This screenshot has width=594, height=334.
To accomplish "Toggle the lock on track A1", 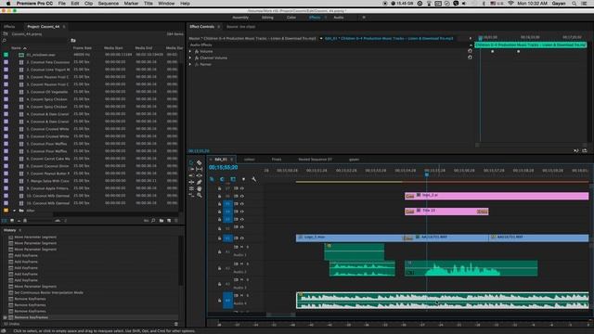I will (219, 251).
